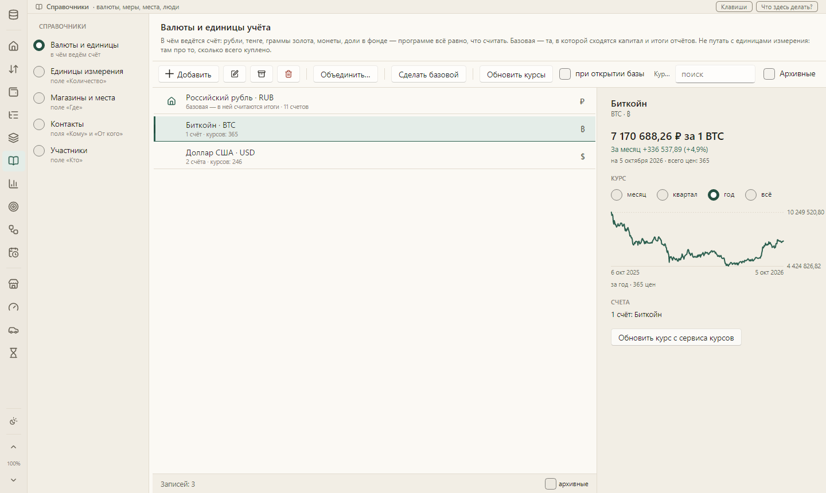Increase zoom with the up chevron

[14, 447]
